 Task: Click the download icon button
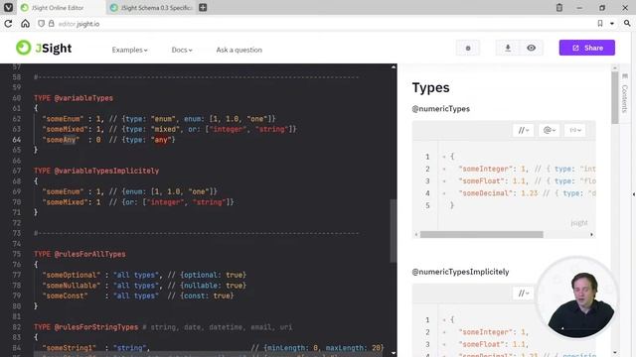click(x=508, y=48)
